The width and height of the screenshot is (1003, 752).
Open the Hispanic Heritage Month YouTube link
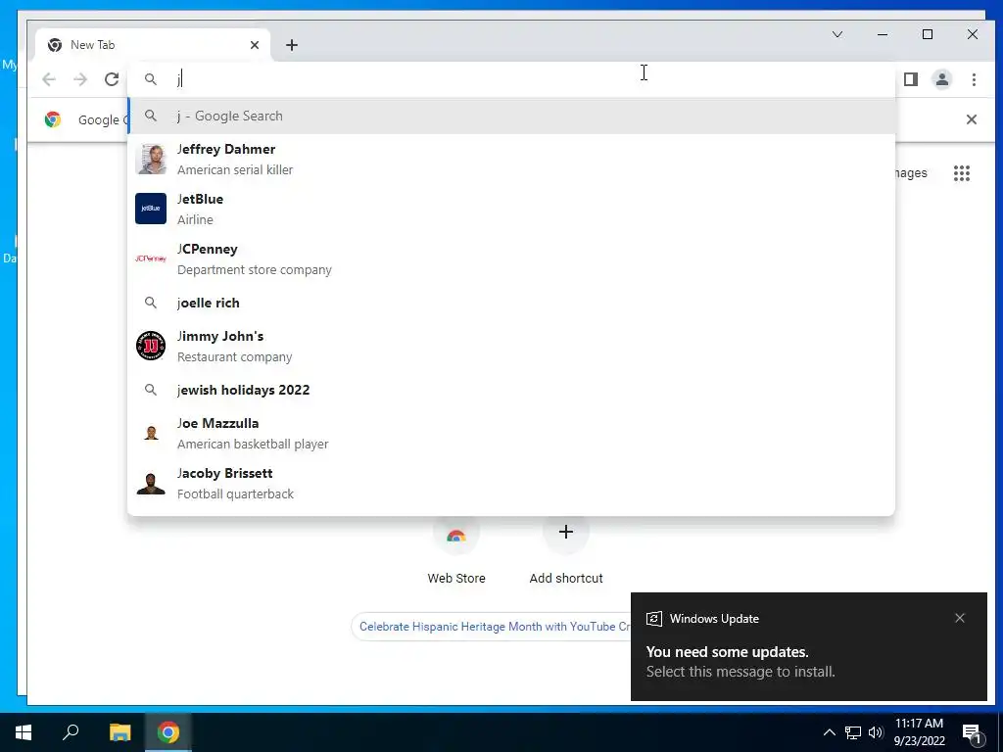(x=494, y=627)
